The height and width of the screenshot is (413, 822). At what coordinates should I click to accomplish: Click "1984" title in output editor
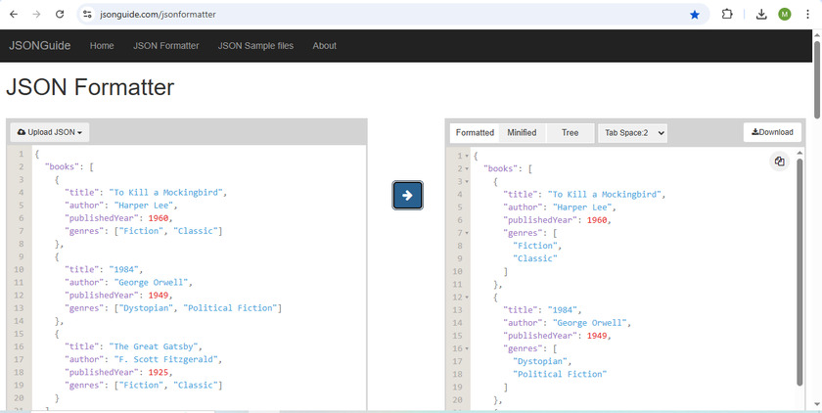(x=562, y=310)
